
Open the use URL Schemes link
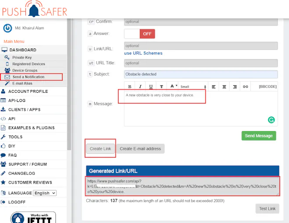143,53
